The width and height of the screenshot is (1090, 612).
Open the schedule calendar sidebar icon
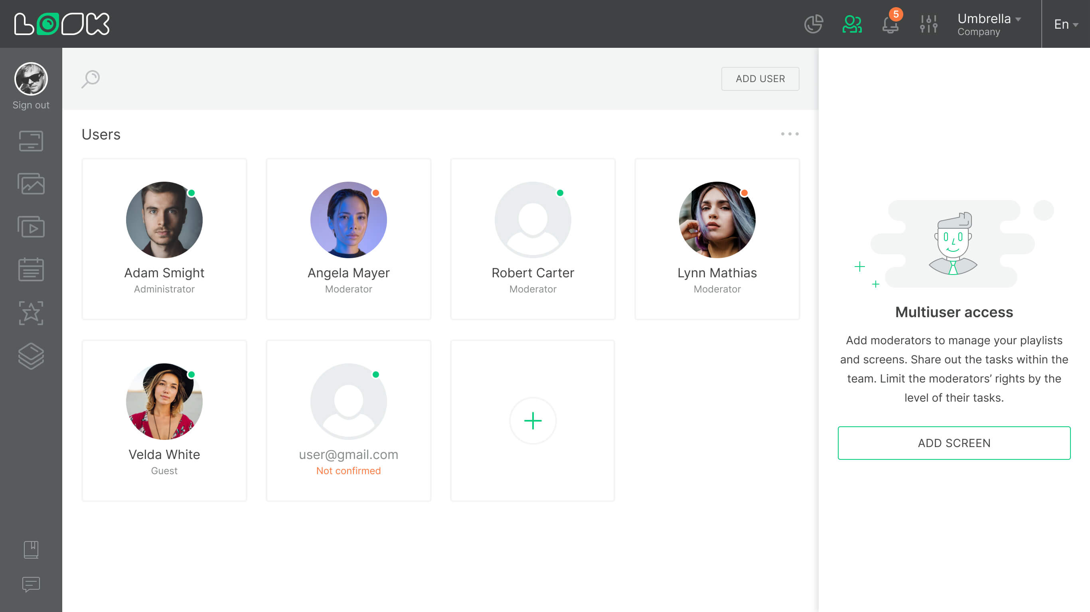point(31,270)
